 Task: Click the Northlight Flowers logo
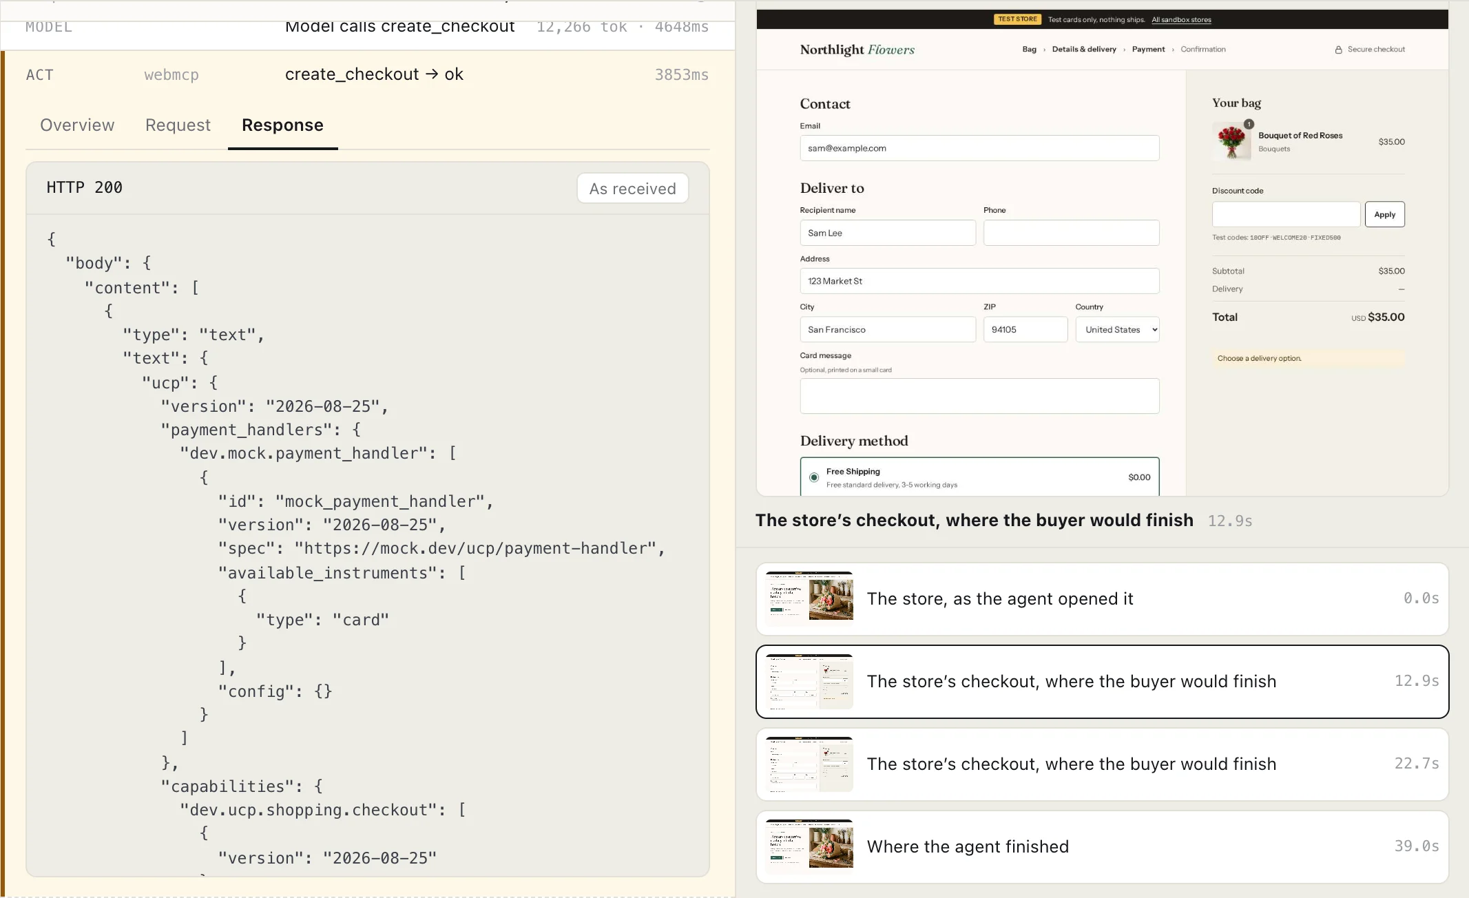tap(857, 50)
